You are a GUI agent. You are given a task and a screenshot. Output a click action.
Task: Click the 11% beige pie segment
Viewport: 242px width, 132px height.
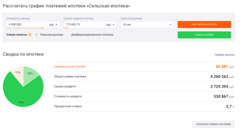(x=17, y=73)
